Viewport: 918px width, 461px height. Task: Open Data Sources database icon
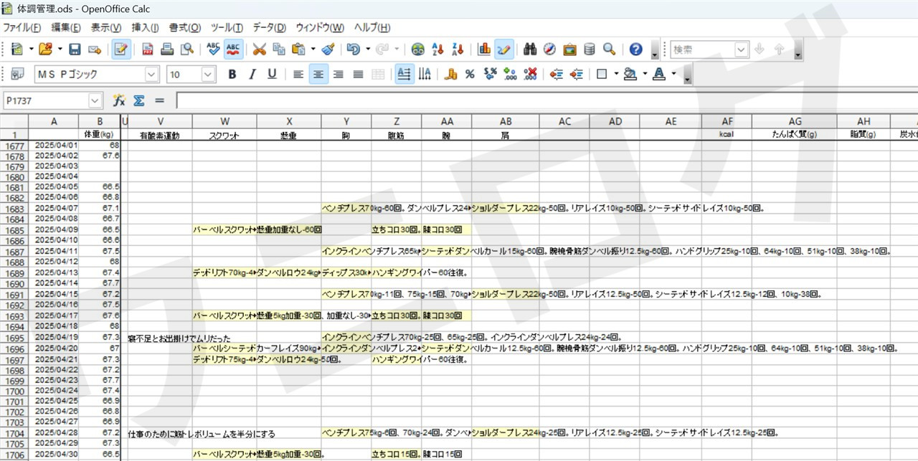590,49
